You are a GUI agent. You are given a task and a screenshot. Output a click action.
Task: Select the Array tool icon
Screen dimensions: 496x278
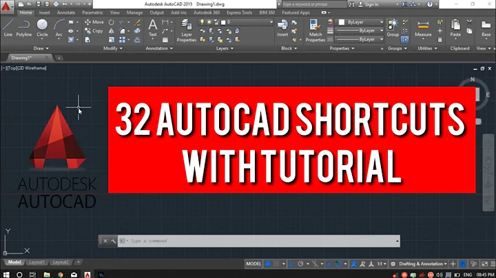pyautogui.click(x=122, y=40)
